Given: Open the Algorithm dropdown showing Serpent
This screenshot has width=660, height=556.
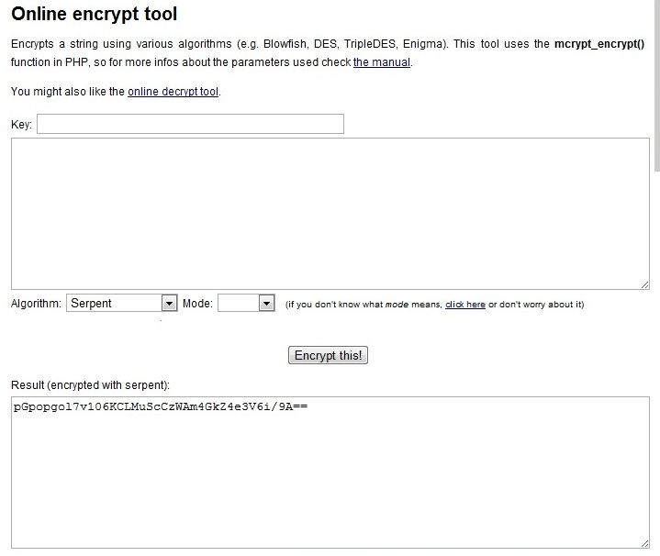Looking at the screenshot, I should tap(122, 304).
